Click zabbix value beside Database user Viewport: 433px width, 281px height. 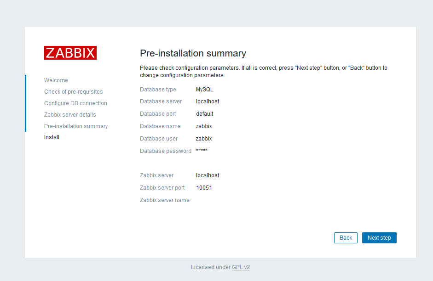[x=204, y=139]
